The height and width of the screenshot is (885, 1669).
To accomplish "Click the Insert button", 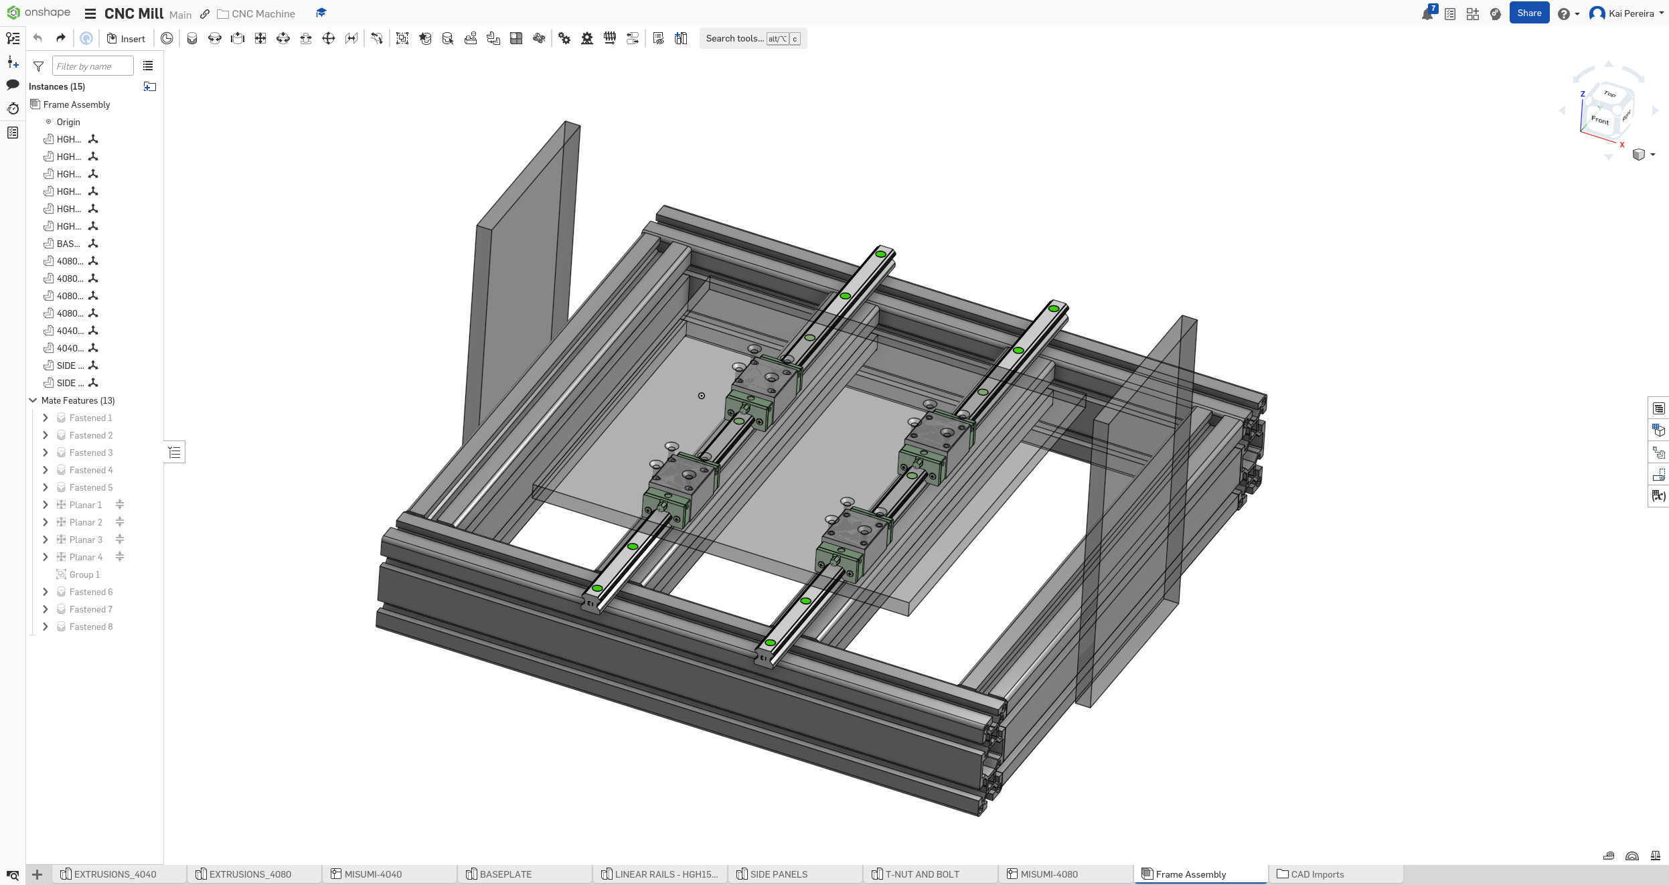I will (x=126, y=39).
